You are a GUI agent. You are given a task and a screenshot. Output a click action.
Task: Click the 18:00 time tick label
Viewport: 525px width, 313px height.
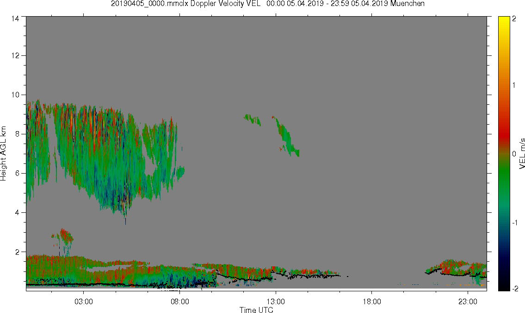pyautogui.click(x=371, y=301)
